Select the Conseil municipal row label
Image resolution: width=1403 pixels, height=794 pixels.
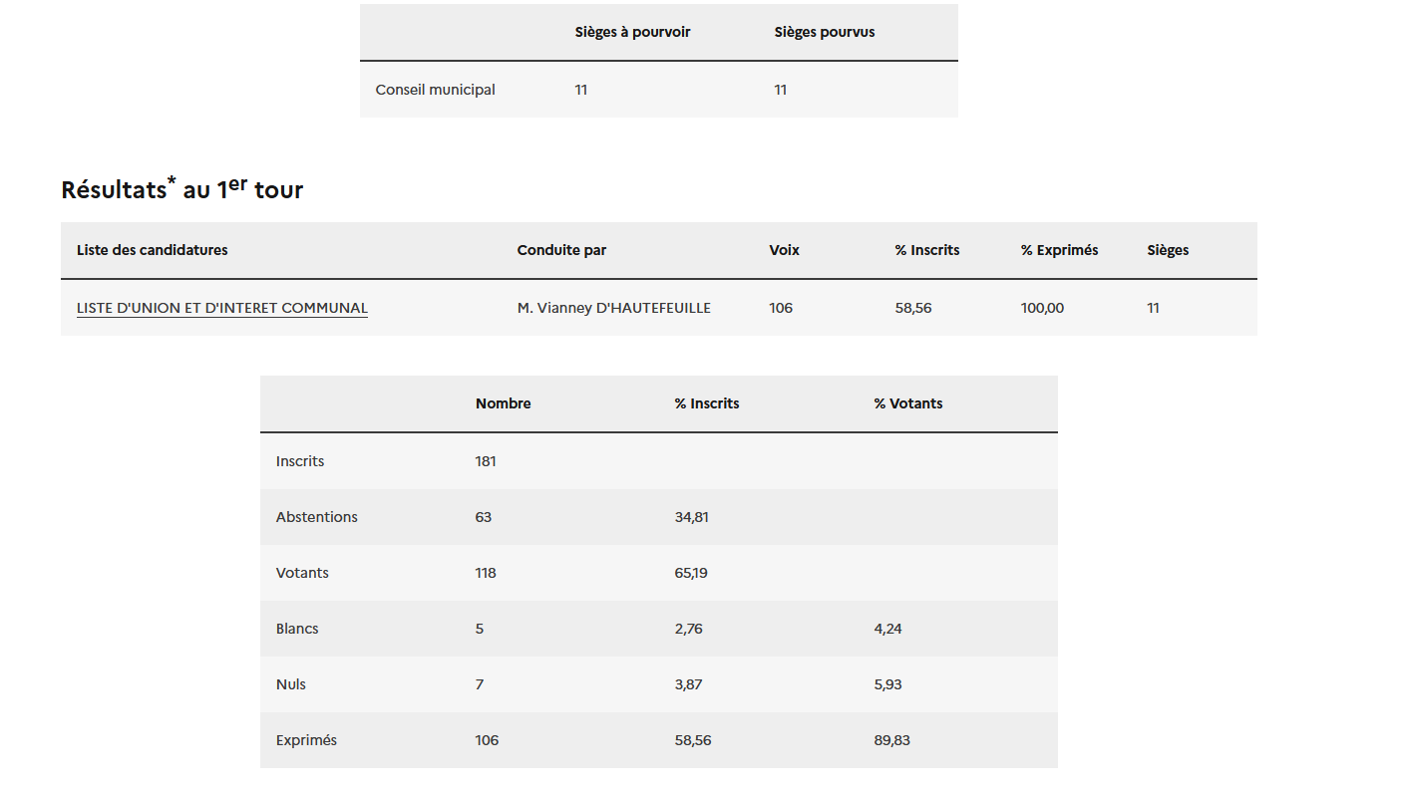pyautogui.click(x=435, y=90)
